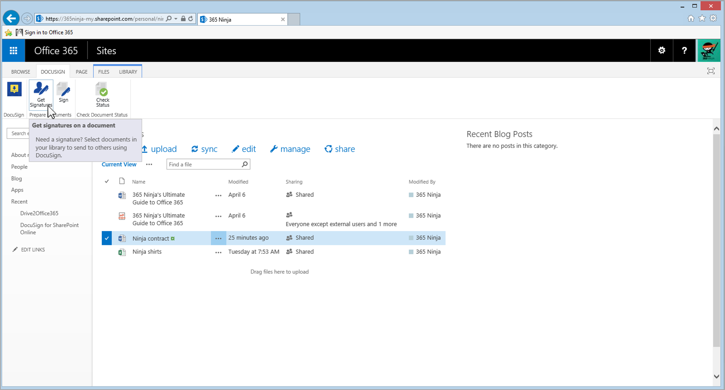The height and width of the screenshot is (390, 725).
Task: Click Check Status ribbon button
Action: point(102,94)
